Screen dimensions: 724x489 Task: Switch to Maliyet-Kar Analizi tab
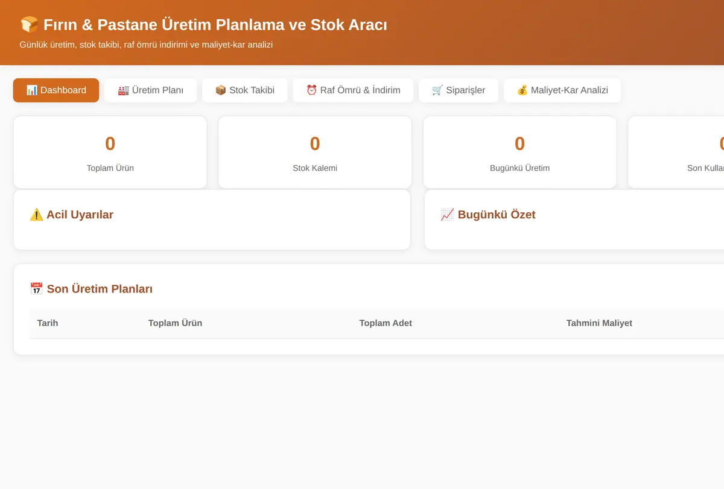pos(562,90)
